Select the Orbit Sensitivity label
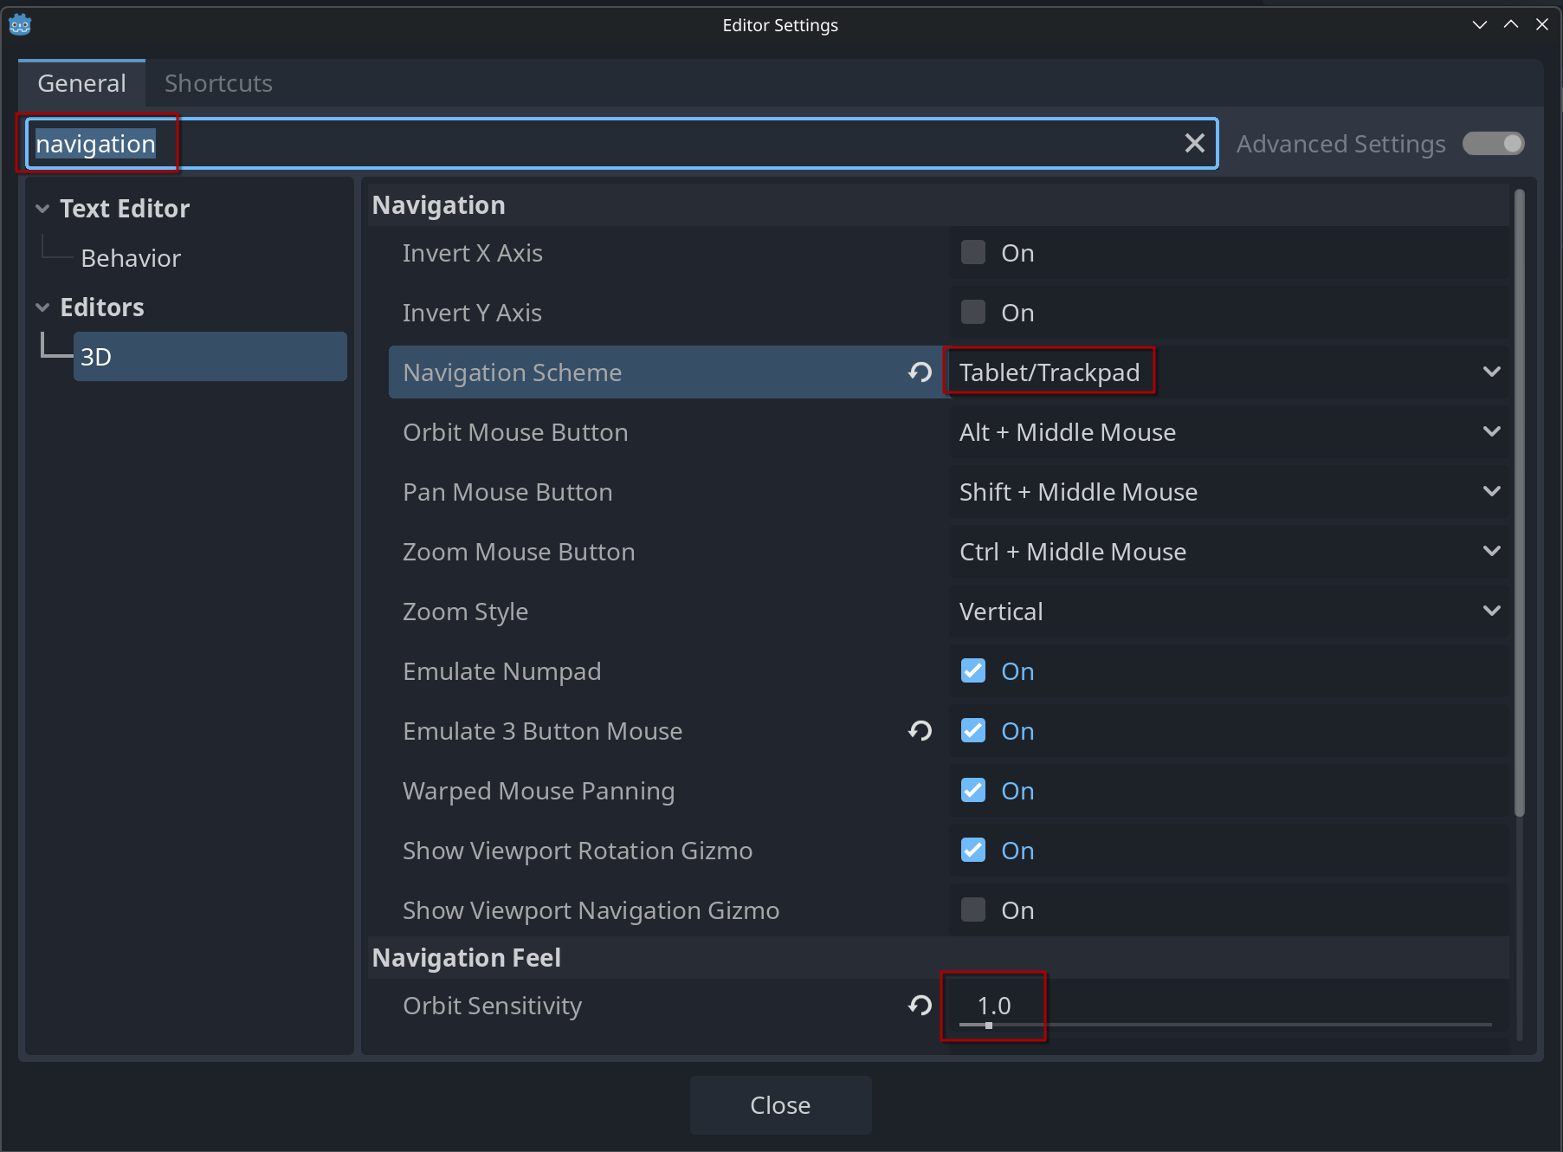The height and width of the screenshot is (1152, 1563). (492, 1006)
